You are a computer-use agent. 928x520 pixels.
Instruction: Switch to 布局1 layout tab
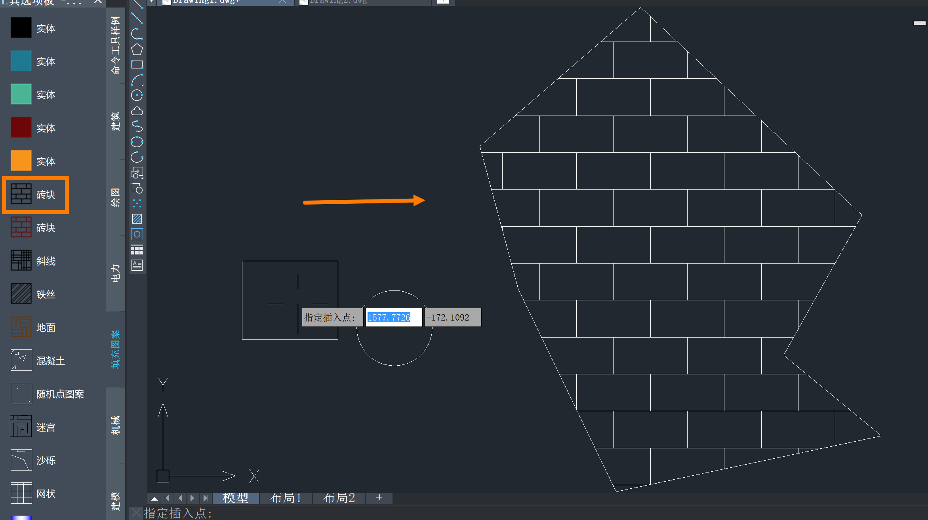click(x=286, y=498)
